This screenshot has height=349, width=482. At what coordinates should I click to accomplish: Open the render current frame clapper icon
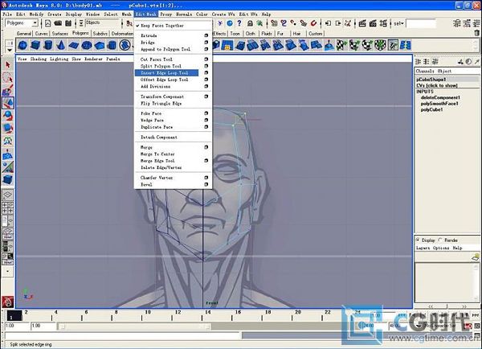coord(362,23)
